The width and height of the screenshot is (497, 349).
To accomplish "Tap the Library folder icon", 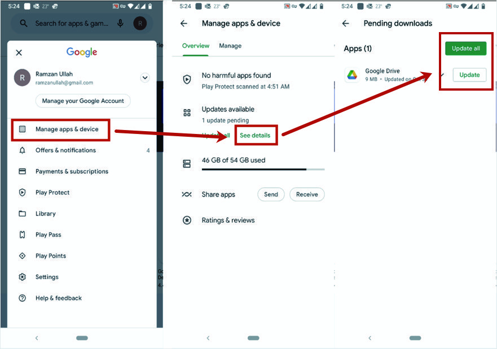I will [22, 213].
